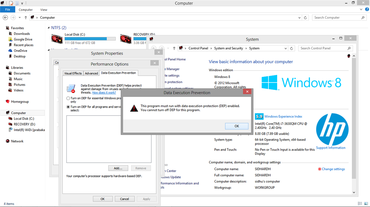Screen dimensions: 370x207
Task: Click the Add... button in Performance Options
Action: pyautogui.click(x=118, y=168)
